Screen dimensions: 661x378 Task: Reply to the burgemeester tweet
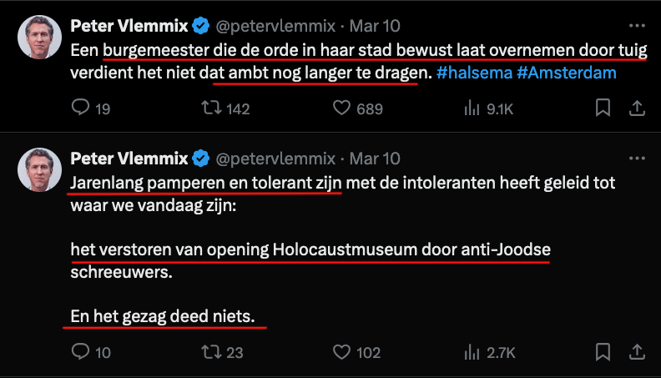80,108
